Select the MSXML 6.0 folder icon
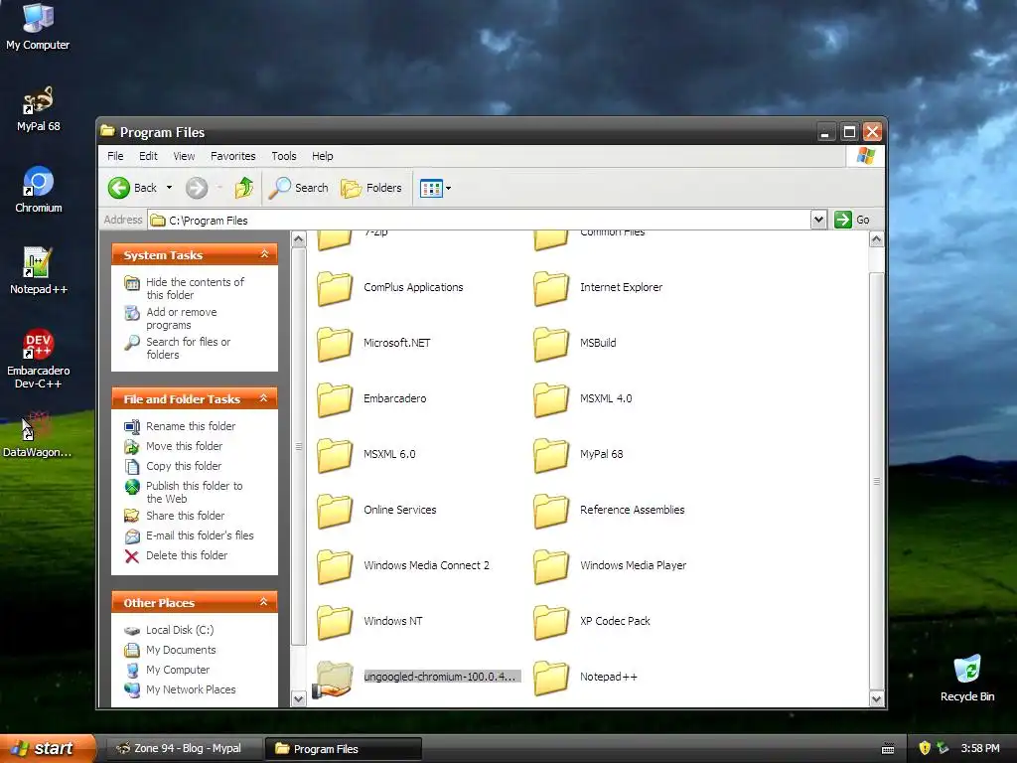Image resolution: width=1017 pixels, height=763 pixels. [x=335, y=455]
